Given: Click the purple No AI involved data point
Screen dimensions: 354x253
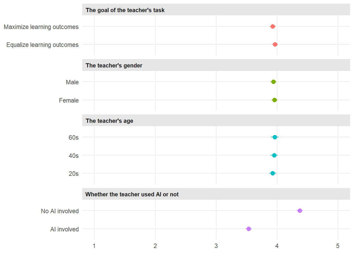Looking at the screenshot, I should pyautogui.click(x=300, y=211).
